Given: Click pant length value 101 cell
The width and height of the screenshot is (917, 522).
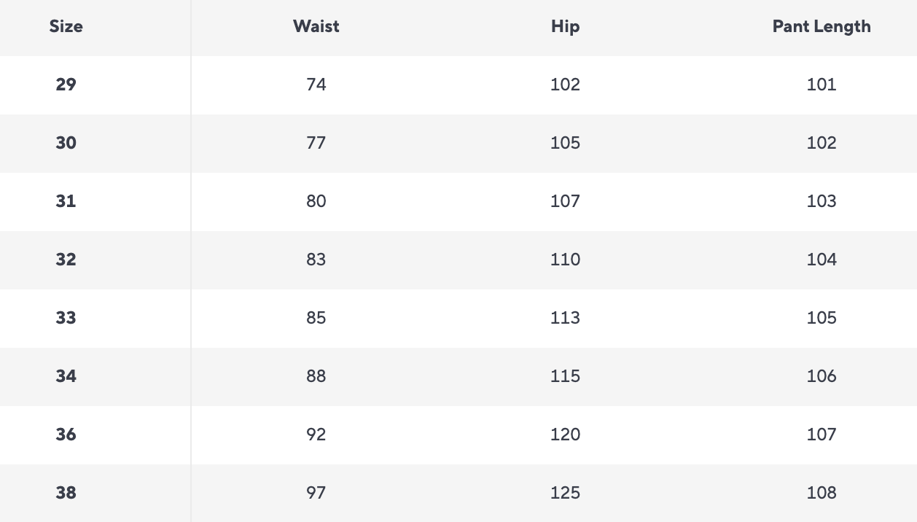Looking at the screenshot, I should coord(822,85).
